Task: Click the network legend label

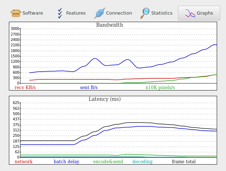Action: tap(23, 161)
